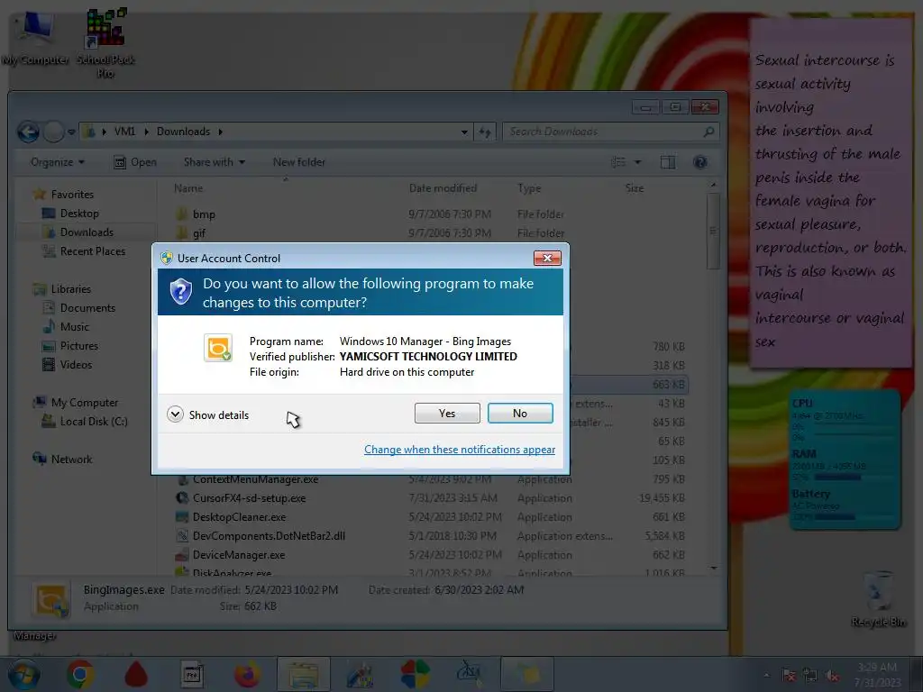Click Yes in User Account Control dialog
Viewport: 923px width, 692px height.
[447, 413]
